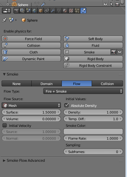Click the Surface value field
The image size is (127, 177).
[31, 112]
